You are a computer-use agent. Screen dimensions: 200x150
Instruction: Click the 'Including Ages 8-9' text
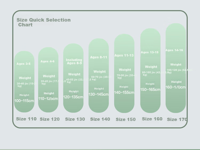tap(74, 62)
